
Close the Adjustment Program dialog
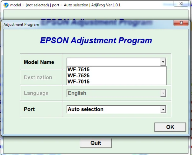[180, 24]
